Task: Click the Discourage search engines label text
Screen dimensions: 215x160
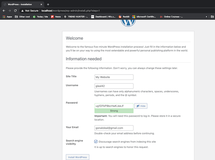Action: coord(127,142)
